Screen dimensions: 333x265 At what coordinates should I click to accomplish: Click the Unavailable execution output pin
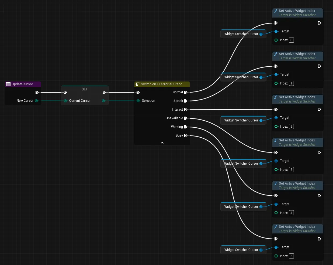click(186, 118)
